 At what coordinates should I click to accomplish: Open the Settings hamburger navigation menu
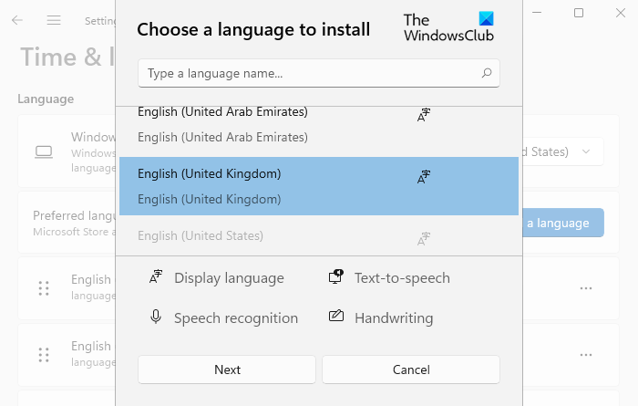(54, 20)
